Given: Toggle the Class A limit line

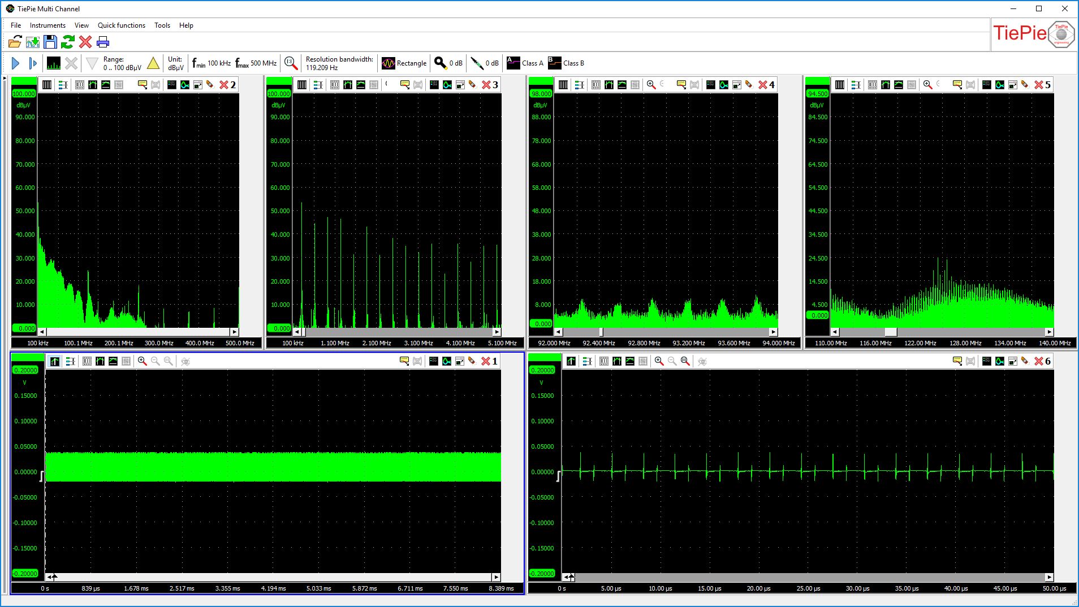Looking at the screenshot, I should 525,63.
